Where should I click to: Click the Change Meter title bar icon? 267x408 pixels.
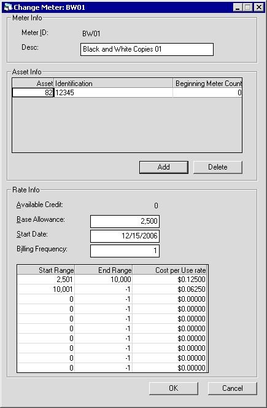tap(8, 7)
